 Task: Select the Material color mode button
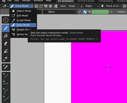coord(85,12)
